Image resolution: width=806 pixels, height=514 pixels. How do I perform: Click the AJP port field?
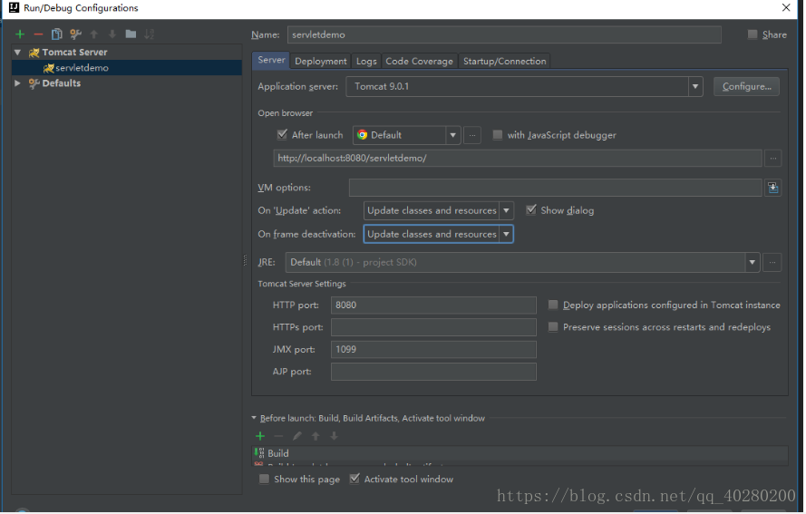tap(433, 372)
